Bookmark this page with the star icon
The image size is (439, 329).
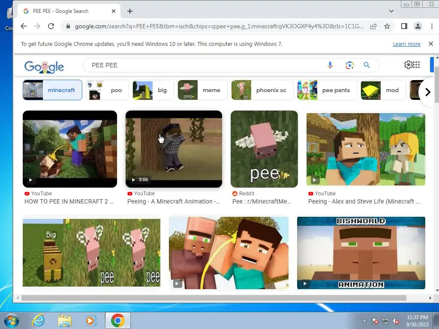387,26
